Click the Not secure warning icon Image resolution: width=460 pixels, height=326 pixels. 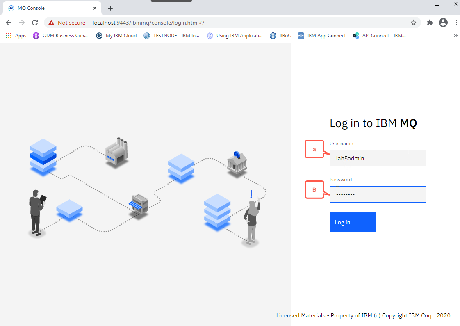(51, 23)
